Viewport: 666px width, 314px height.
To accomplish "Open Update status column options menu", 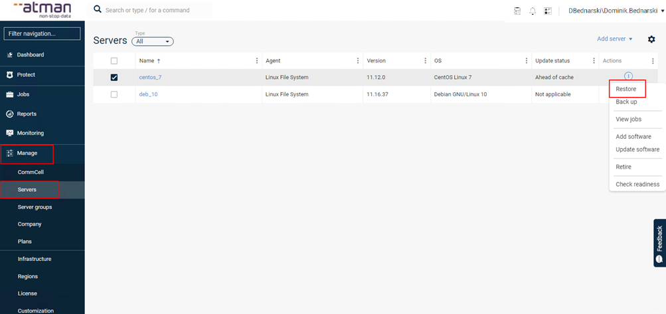I will [594, 61].
